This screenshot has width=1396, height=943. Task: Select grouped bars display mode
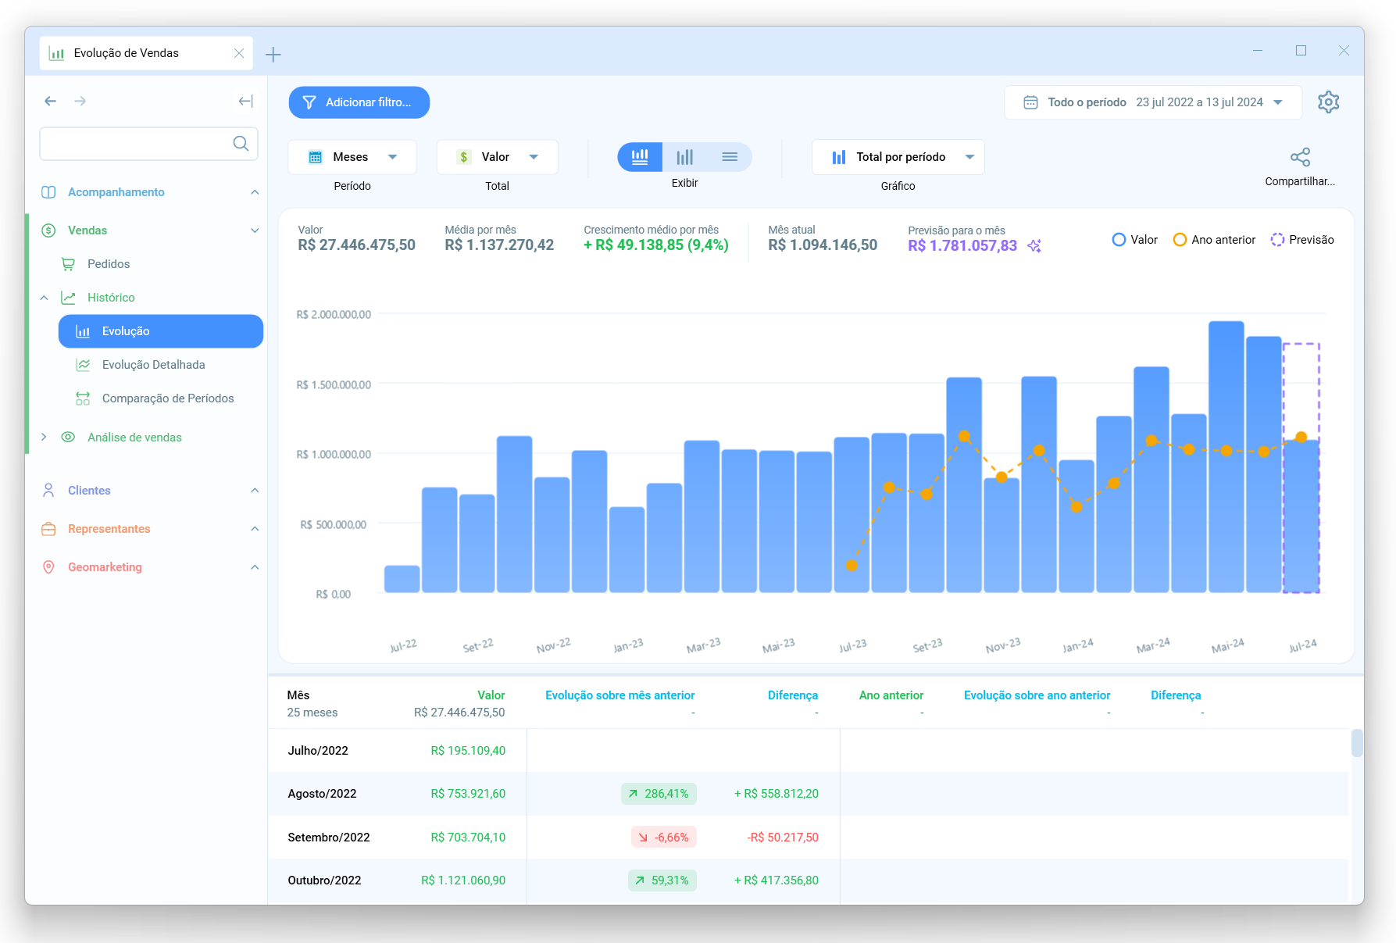[x=684, y=157]
